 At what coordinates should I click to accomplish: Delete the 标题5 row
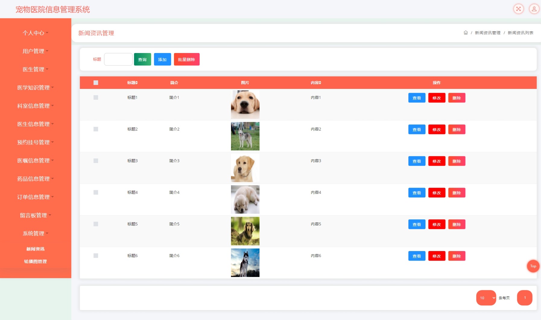pyautogui.click(x=457, y=224)
